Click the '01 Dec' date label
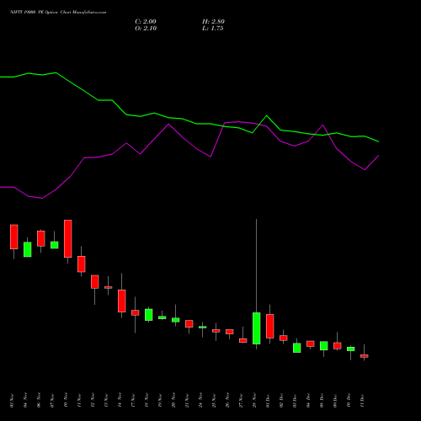 coord(268,401)
